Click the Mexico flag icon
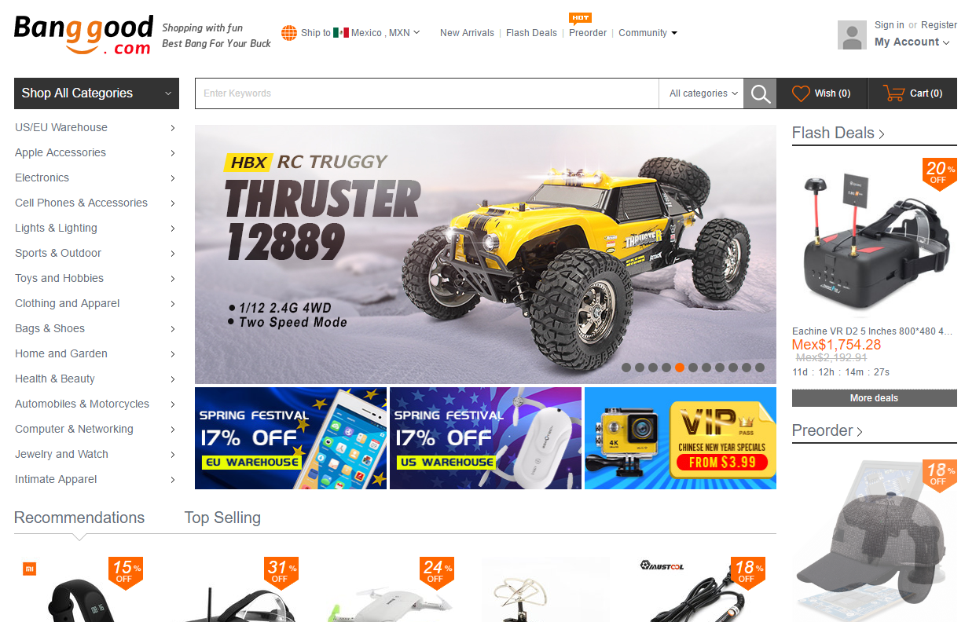 (341, 33)
